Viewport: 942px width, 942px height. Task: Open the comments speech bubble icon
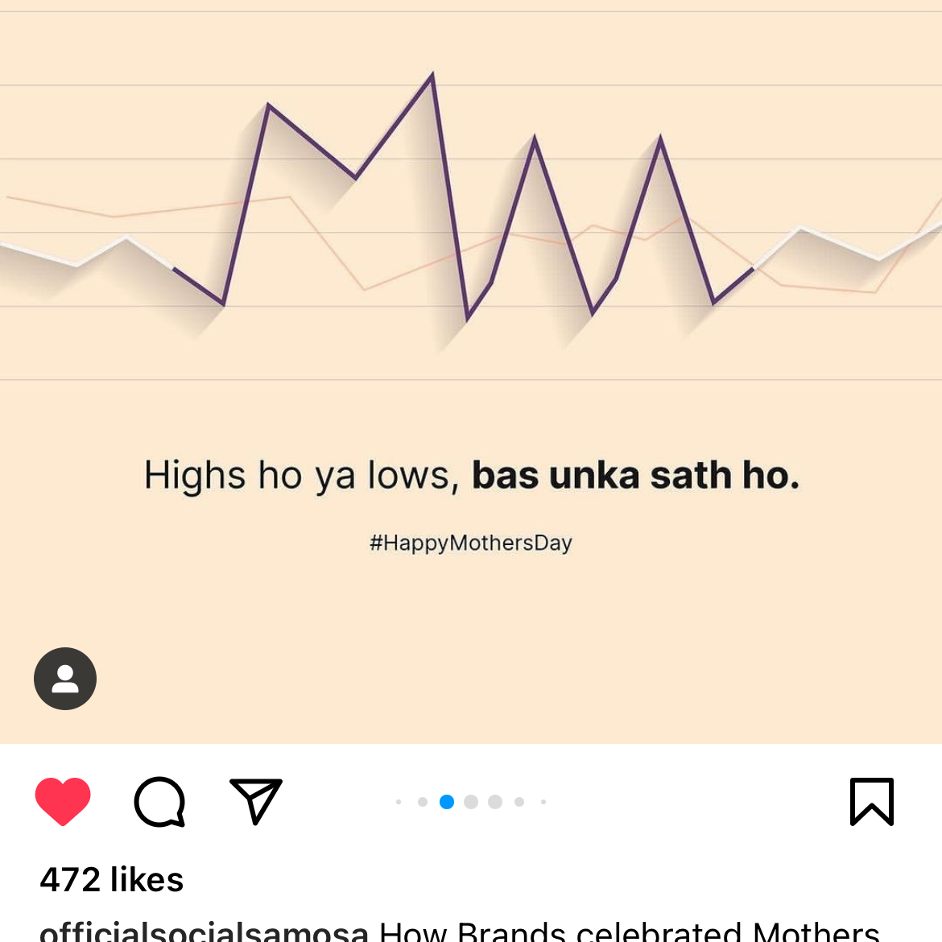159,802
